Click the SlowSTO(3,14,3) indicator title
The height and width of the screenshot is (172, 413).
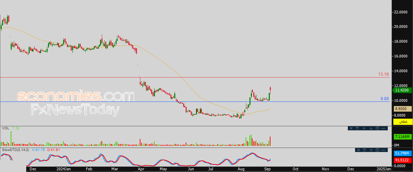(x=16, y=150)
